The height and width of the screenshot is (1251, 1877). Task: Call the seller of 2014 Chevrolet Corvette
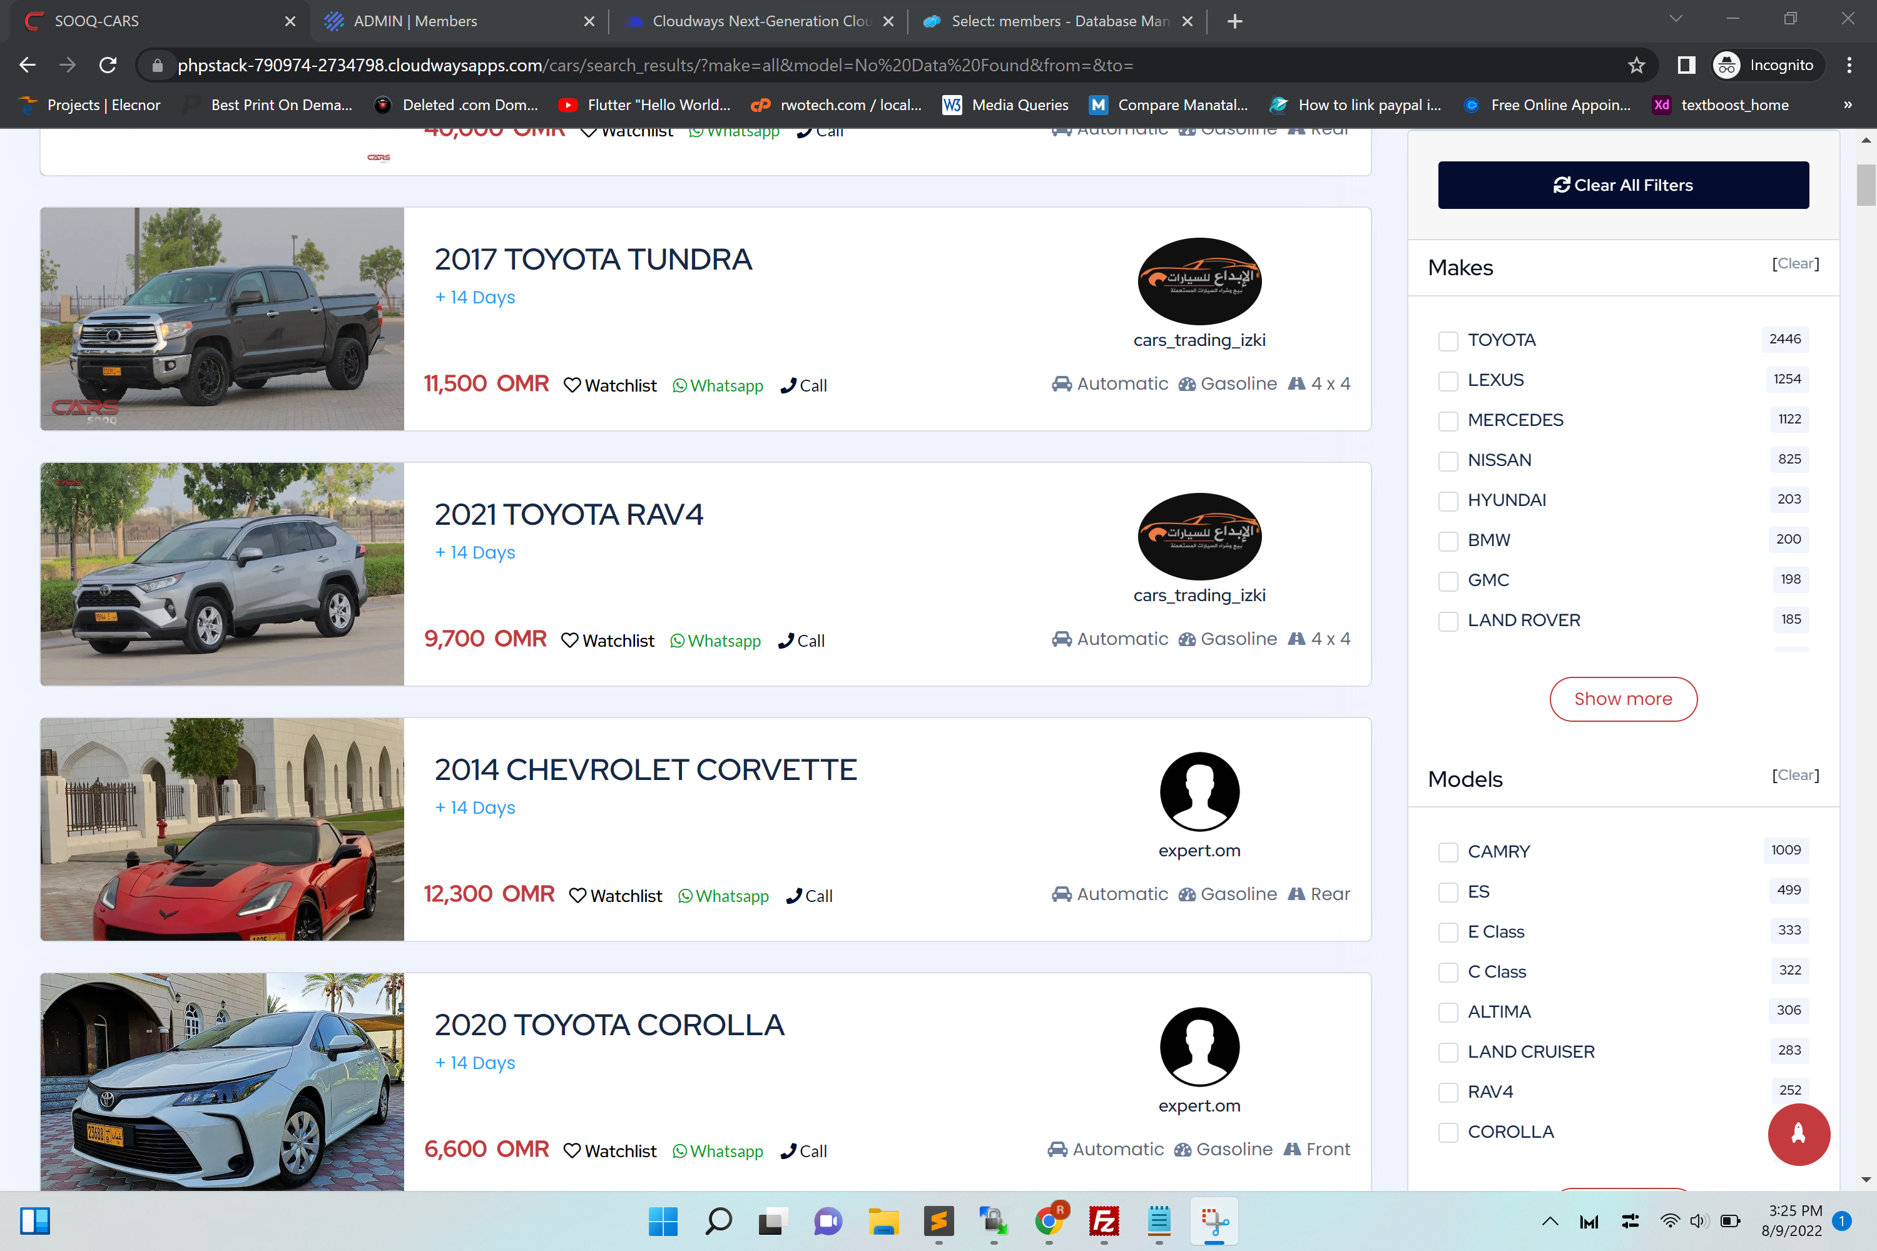tap(809, 896)
